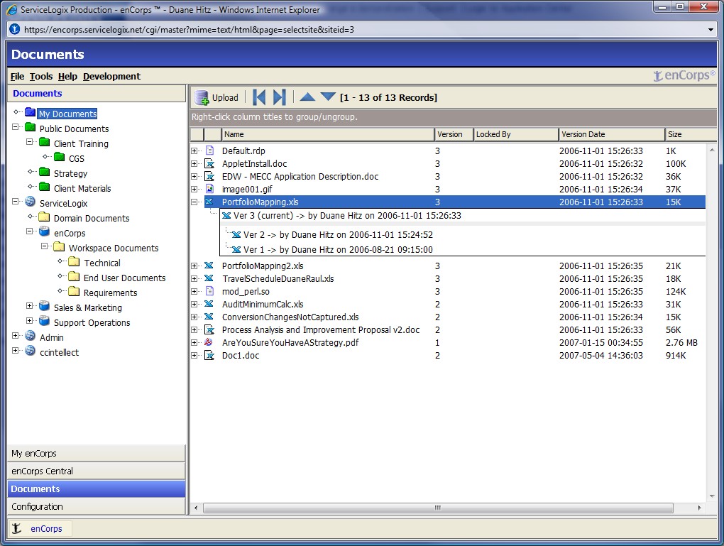724x546 pixels.
Task: Click the Technical yellow folder icon
Action: click(x=74, y=262)
